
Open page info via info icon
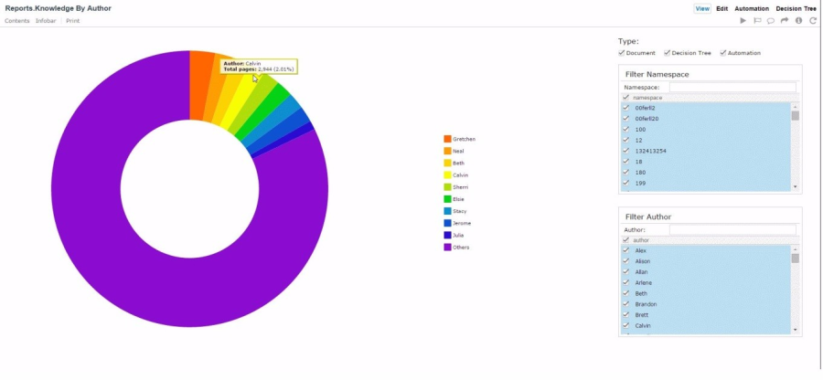(x=798, y=20)
